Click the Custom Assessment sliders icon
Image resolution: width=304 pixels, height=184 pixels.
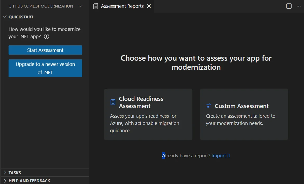click(x=209, y=106)
